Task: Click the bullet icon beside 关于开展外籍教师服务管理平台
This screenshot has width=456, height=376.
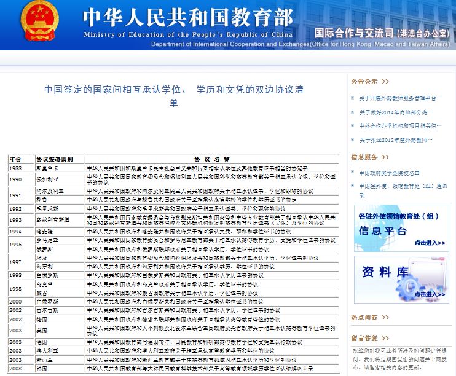Action: tap(354, 98)
